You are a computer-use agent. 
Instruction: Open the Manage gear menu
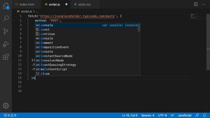[6, 106]
